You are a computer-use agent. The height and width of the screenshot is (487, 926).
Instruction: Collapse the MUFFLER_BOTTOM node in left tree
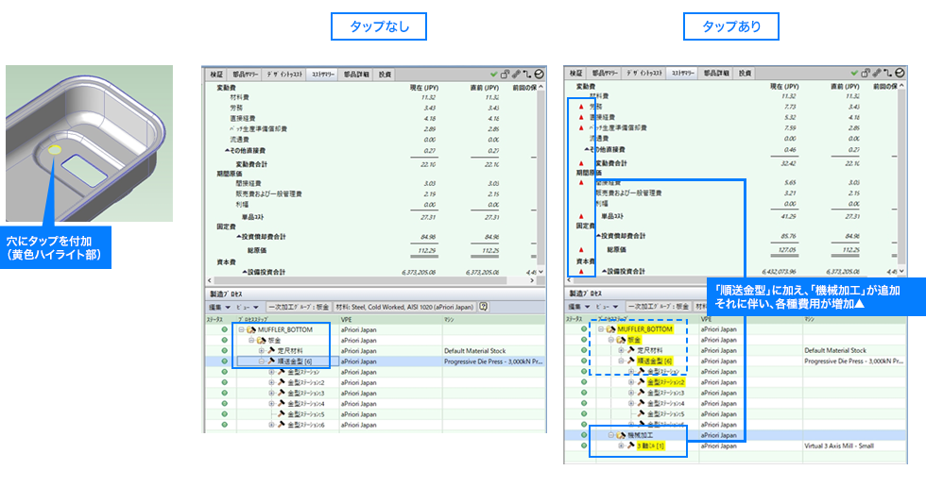[x=241, y=329]
